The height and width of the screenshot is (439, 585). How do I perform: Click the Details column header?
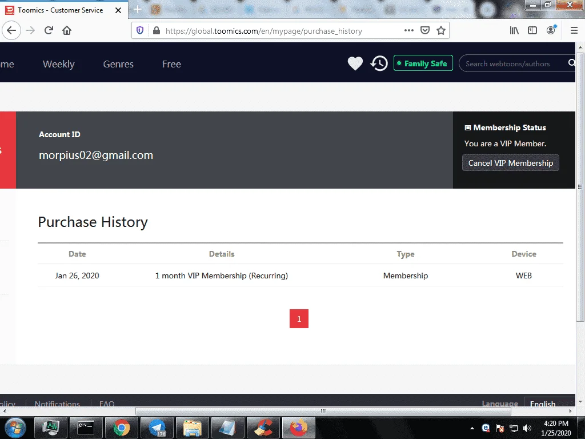[222, 254]
